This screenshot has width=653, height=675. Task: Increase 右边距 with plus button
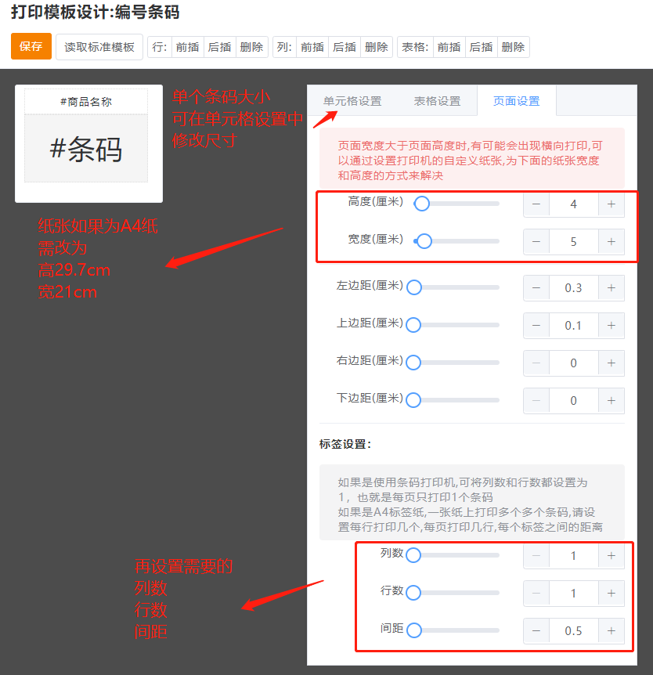pyautogui.click(x=611, y=363)
